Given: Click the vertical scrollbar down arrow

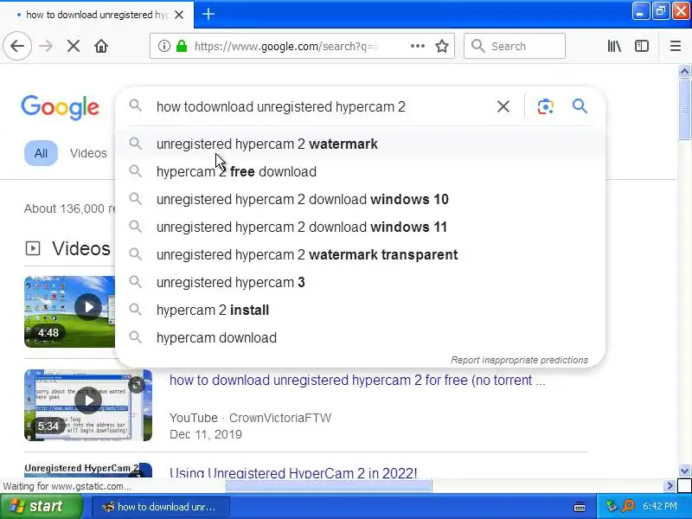Looking at the screenshot, I should tap(684, 471).
